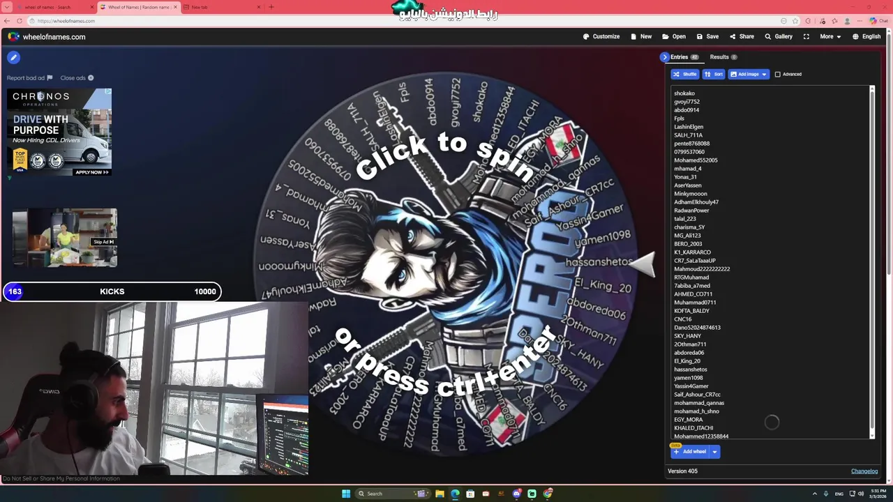Click Add wheel button
Viewport: 893px width, 502px height.
click(690, 452)
